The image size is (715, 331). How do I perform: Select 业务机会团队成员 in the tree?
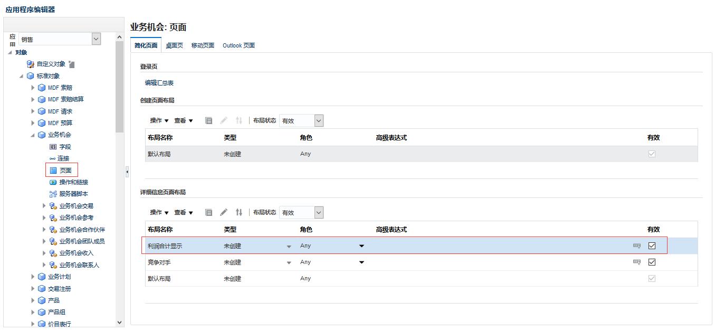tap(82, 241)
